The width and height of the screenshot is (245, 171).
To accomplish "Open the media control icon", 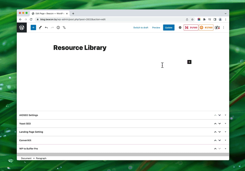I will pyautogui.click(x=209, y=19).
